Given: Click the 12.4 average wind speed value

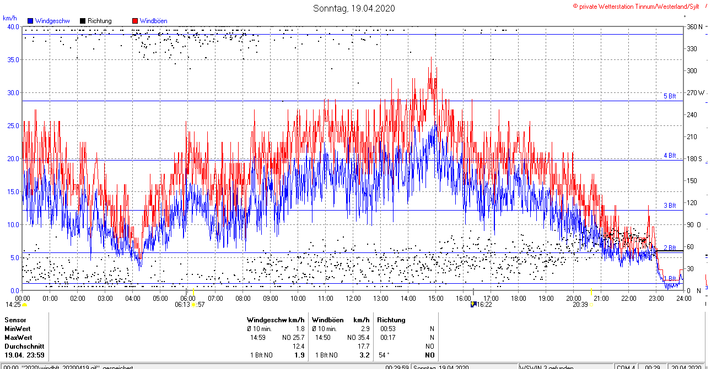Looking at the screenshot, I should pyautogui.click(x=299, y=346).
